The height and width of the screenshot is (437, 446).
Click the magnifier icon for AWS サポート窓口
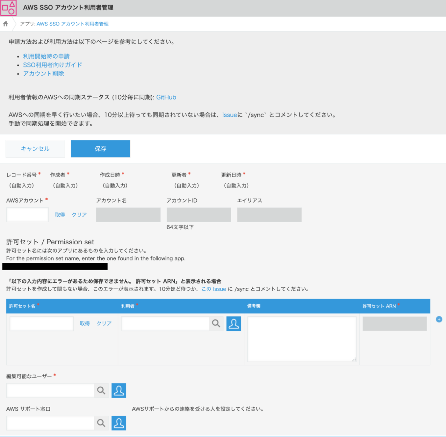[x=101, y=423]
